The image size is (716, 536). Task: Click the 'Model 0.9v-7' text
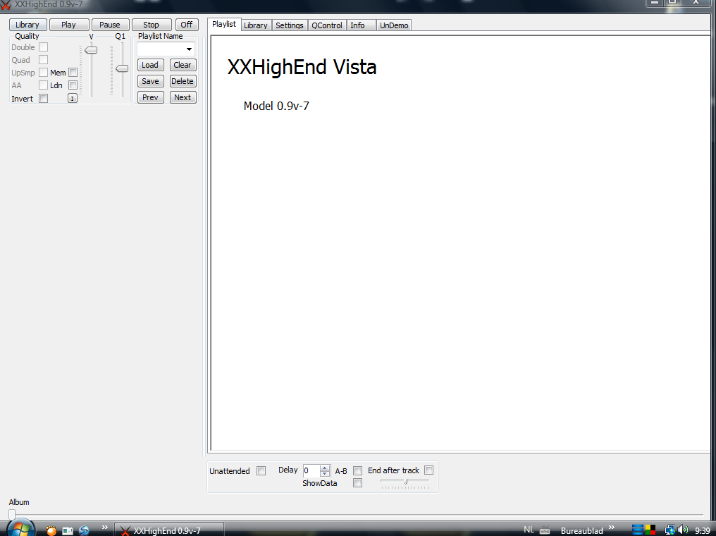pos(276,106)
